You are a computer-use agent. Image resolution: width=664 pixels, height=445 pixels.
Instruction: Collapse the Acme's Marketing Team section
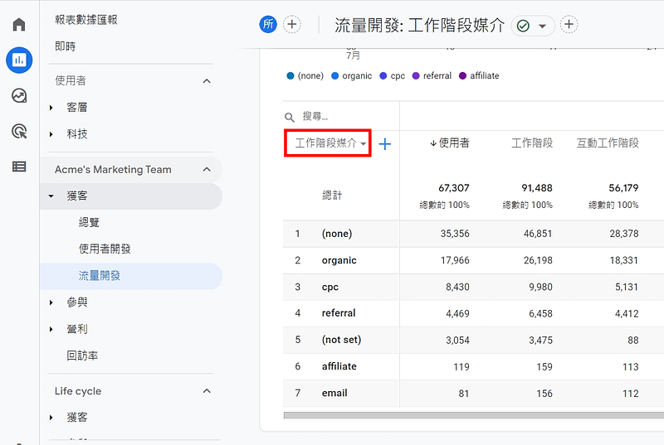click(207, 169)
